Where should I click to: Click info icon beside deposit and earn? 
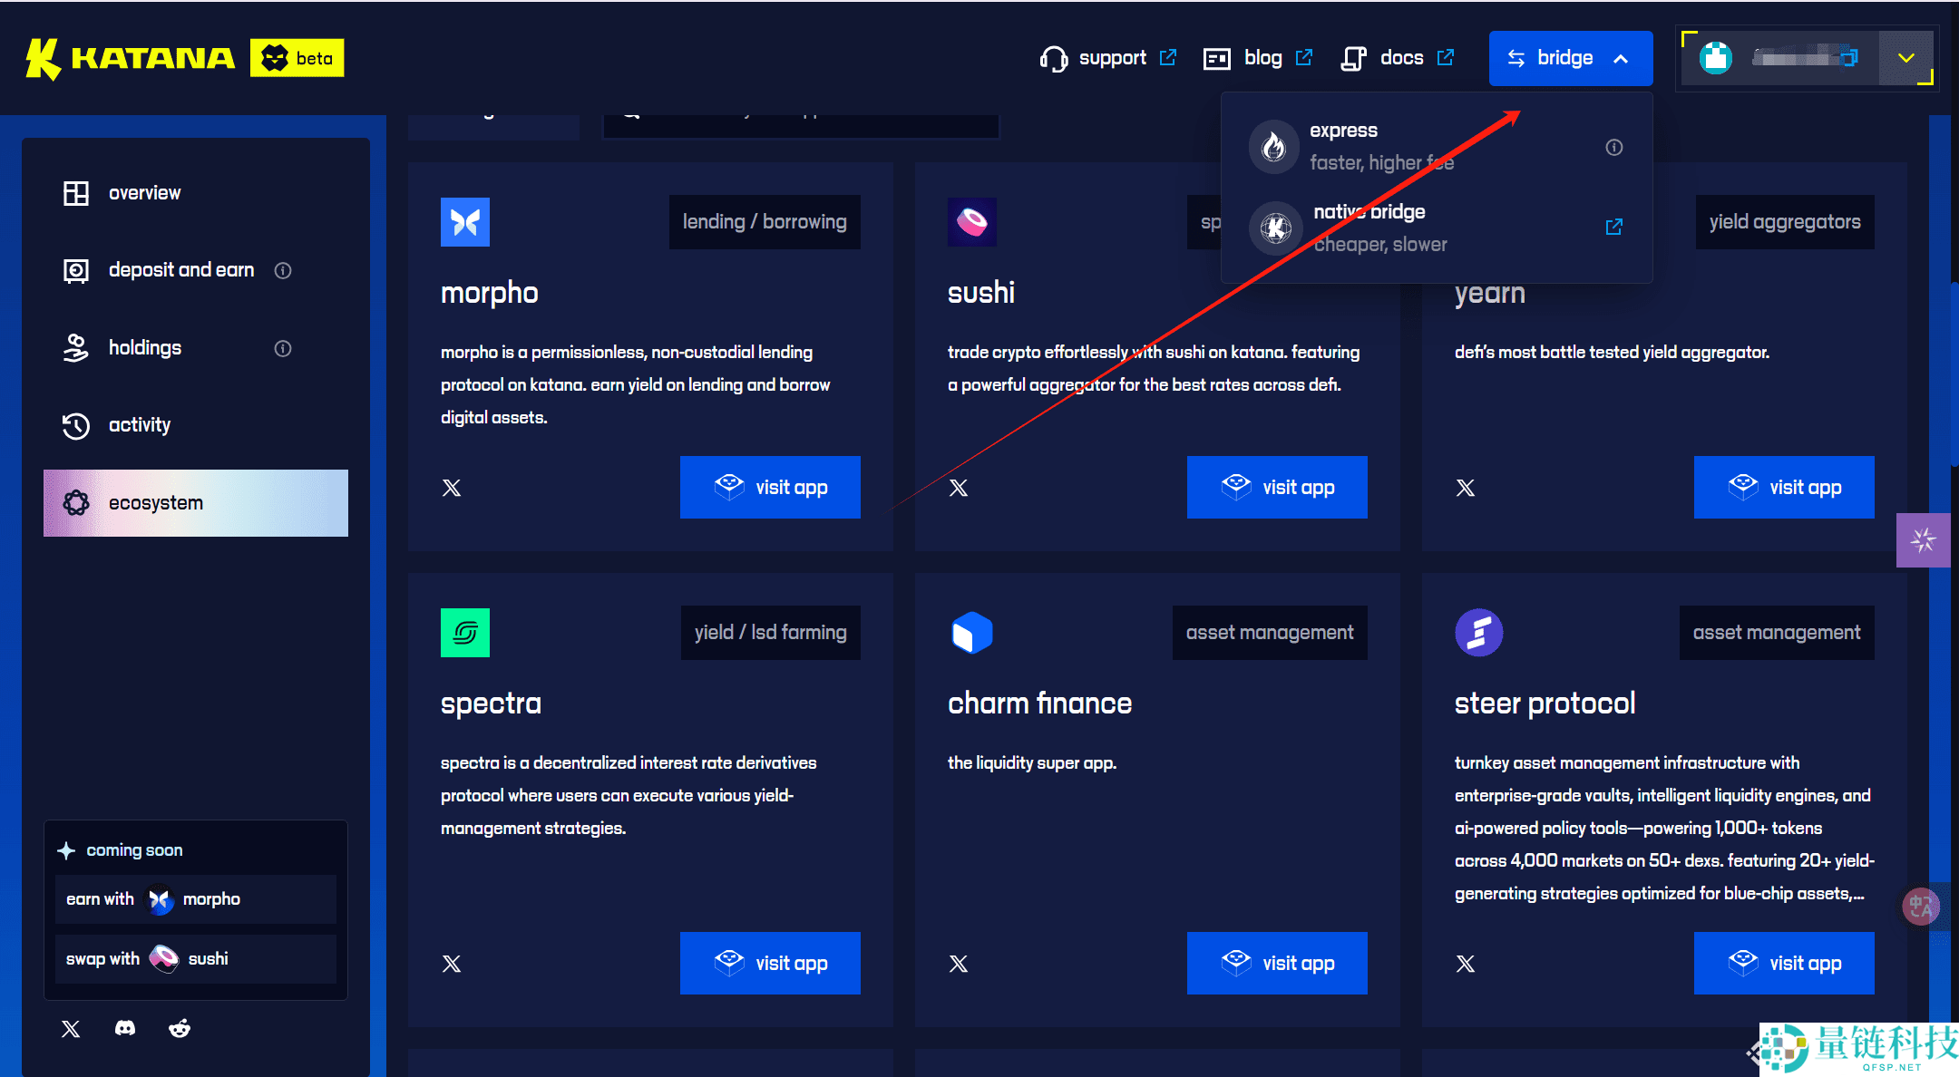pyautogui.click(x=283, y=270)
